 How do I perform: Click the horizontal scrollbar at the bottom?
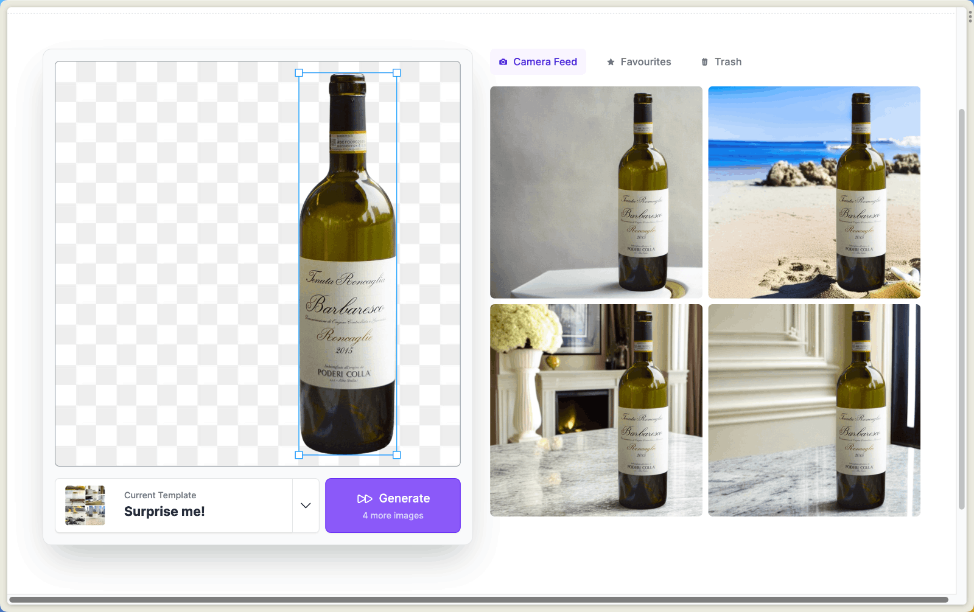(478, 600)
